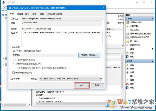
Task: Click the 显示所有正在运行的任务 icon
Action: pos(127,34)
